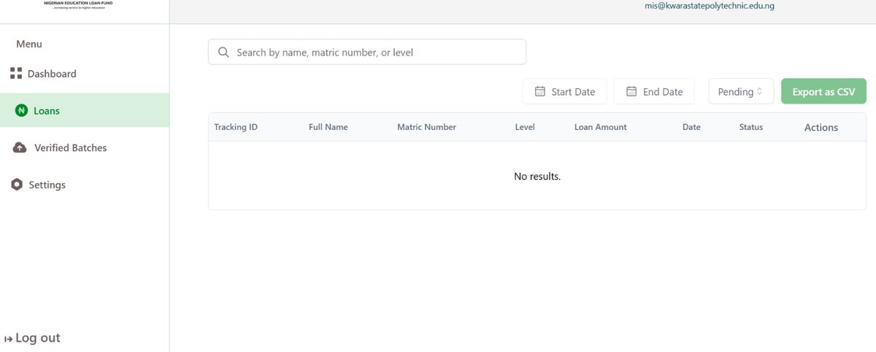The image size is (876, 352).
Task: Click the Actions column header
Action: (x=821, y=127)
